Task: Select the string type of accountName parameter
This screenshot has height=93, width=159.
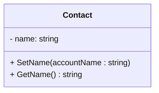Action: coord(118,63)
